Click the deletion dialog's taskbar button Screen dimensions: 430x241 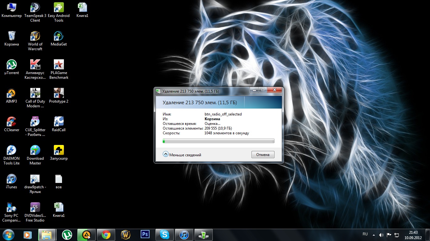click(x=203, y=234)
